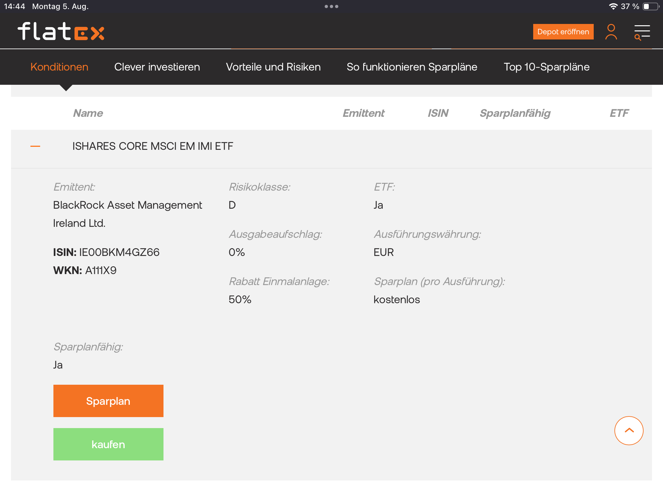
Task: Open Top 10-Sparpläne tab
Action: [546, 67]
